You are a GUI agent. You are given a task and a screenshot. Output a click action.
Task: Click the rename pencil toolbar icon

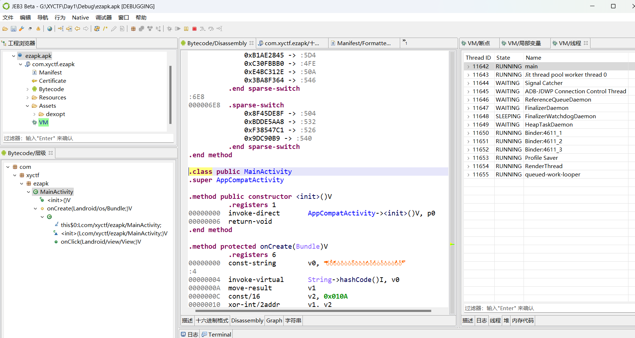point(114,29)
